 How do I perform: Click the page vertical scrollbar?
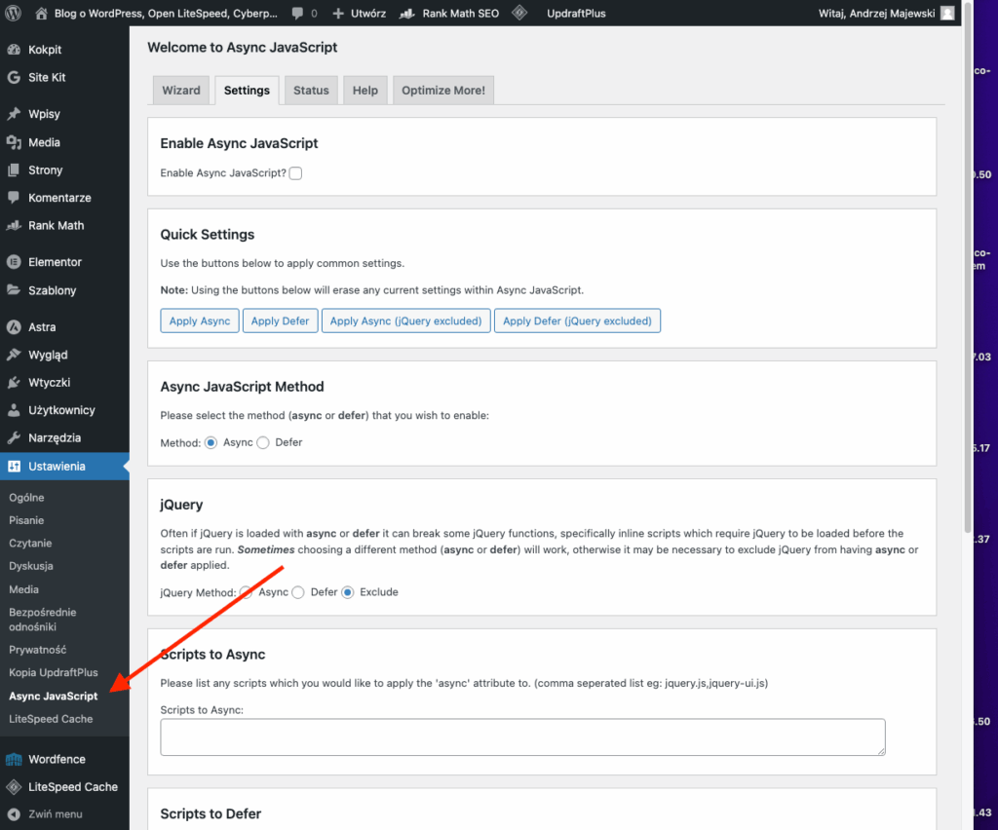[968, 267]
